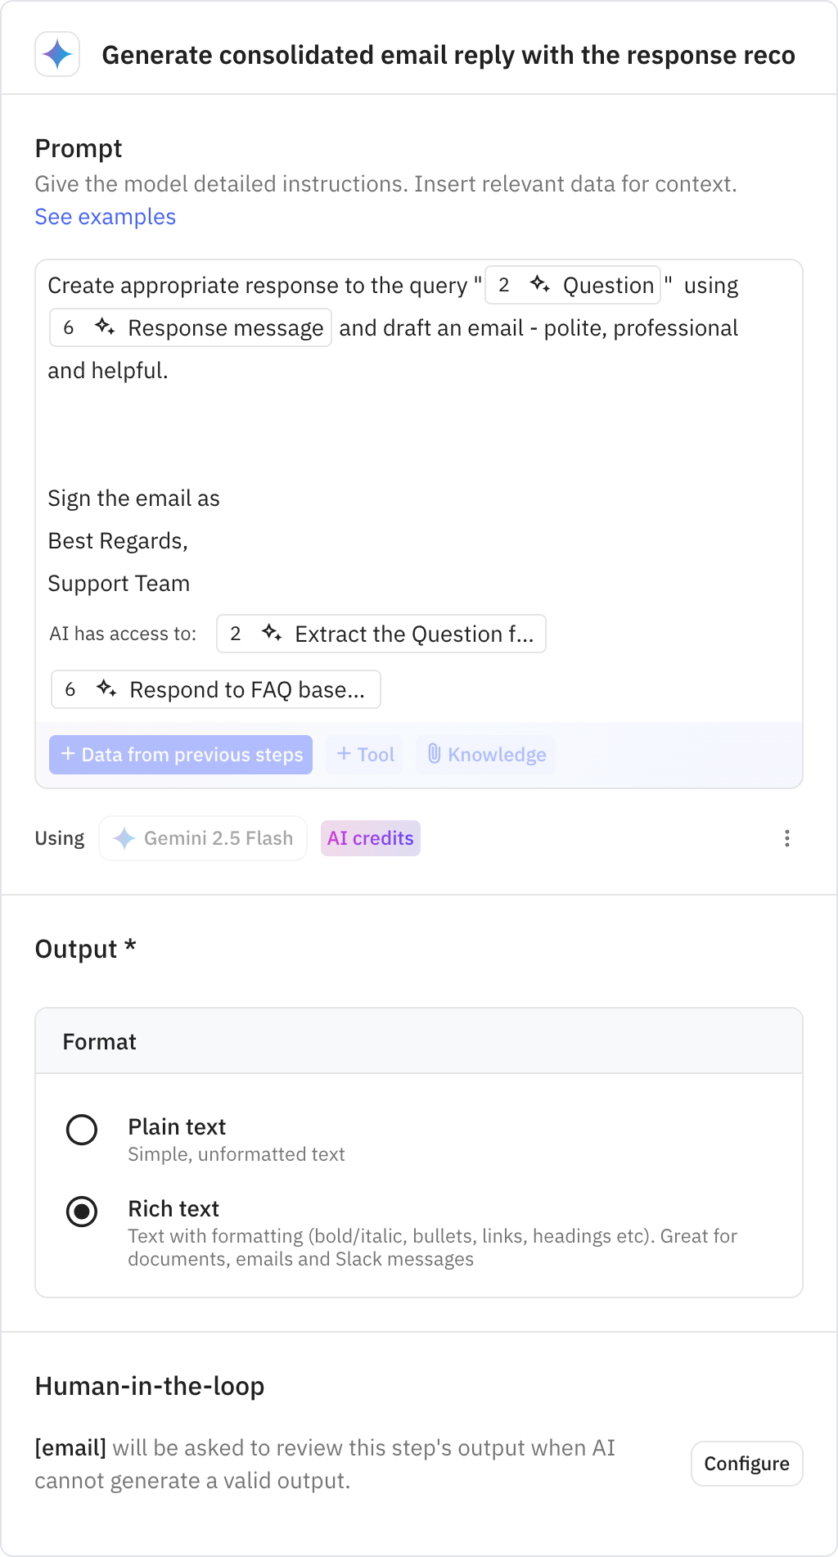Click the three-dot more options icon
The image size is (838, 1557).
[x=786, y=838]
